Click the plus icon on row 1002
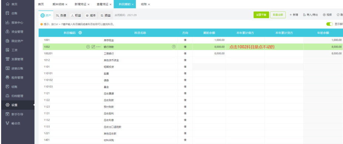Image resolution: width=343 pixels, height=144 pixels. tap(88, 47)
